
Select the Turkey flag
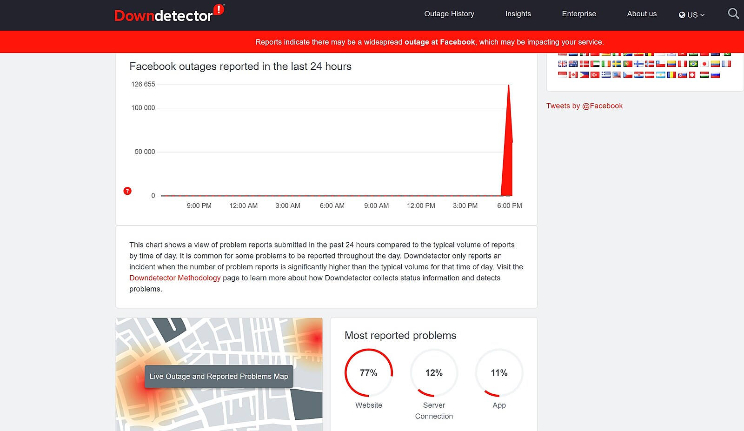(x=595, y=75)
